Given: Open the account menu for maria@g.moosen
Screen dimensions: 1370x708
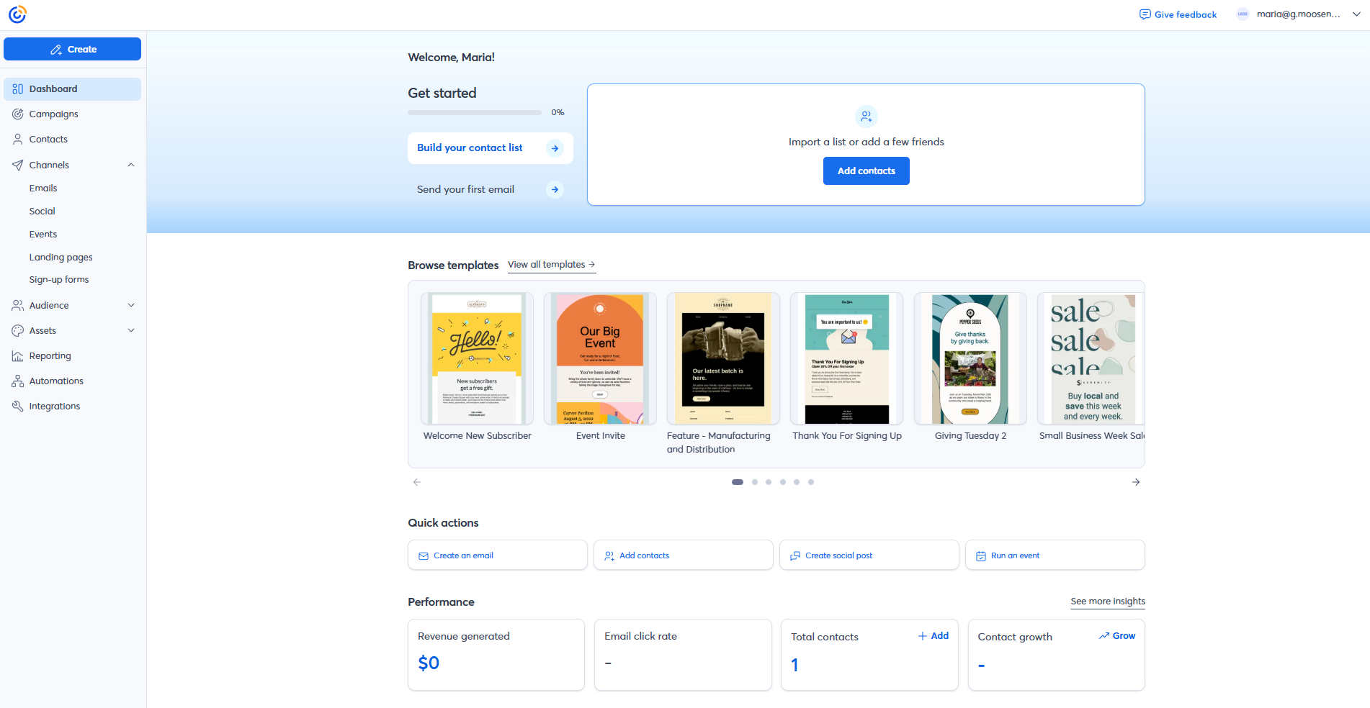Looking at the screenshot, I should (1357, 14).
